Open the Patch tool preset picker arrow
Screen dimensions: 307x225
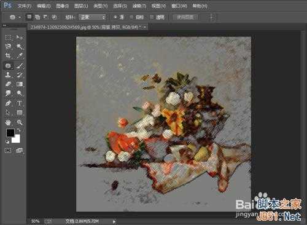20,17
